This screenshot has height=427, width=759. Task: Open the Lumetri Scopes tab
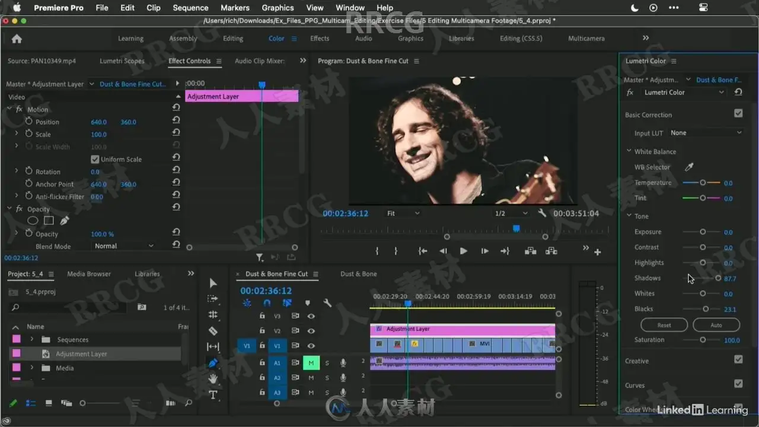pos(122,61)
